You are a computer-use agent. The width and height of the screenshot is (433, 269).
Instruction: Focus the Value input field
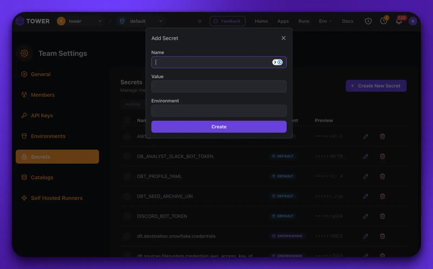[219, 87]
